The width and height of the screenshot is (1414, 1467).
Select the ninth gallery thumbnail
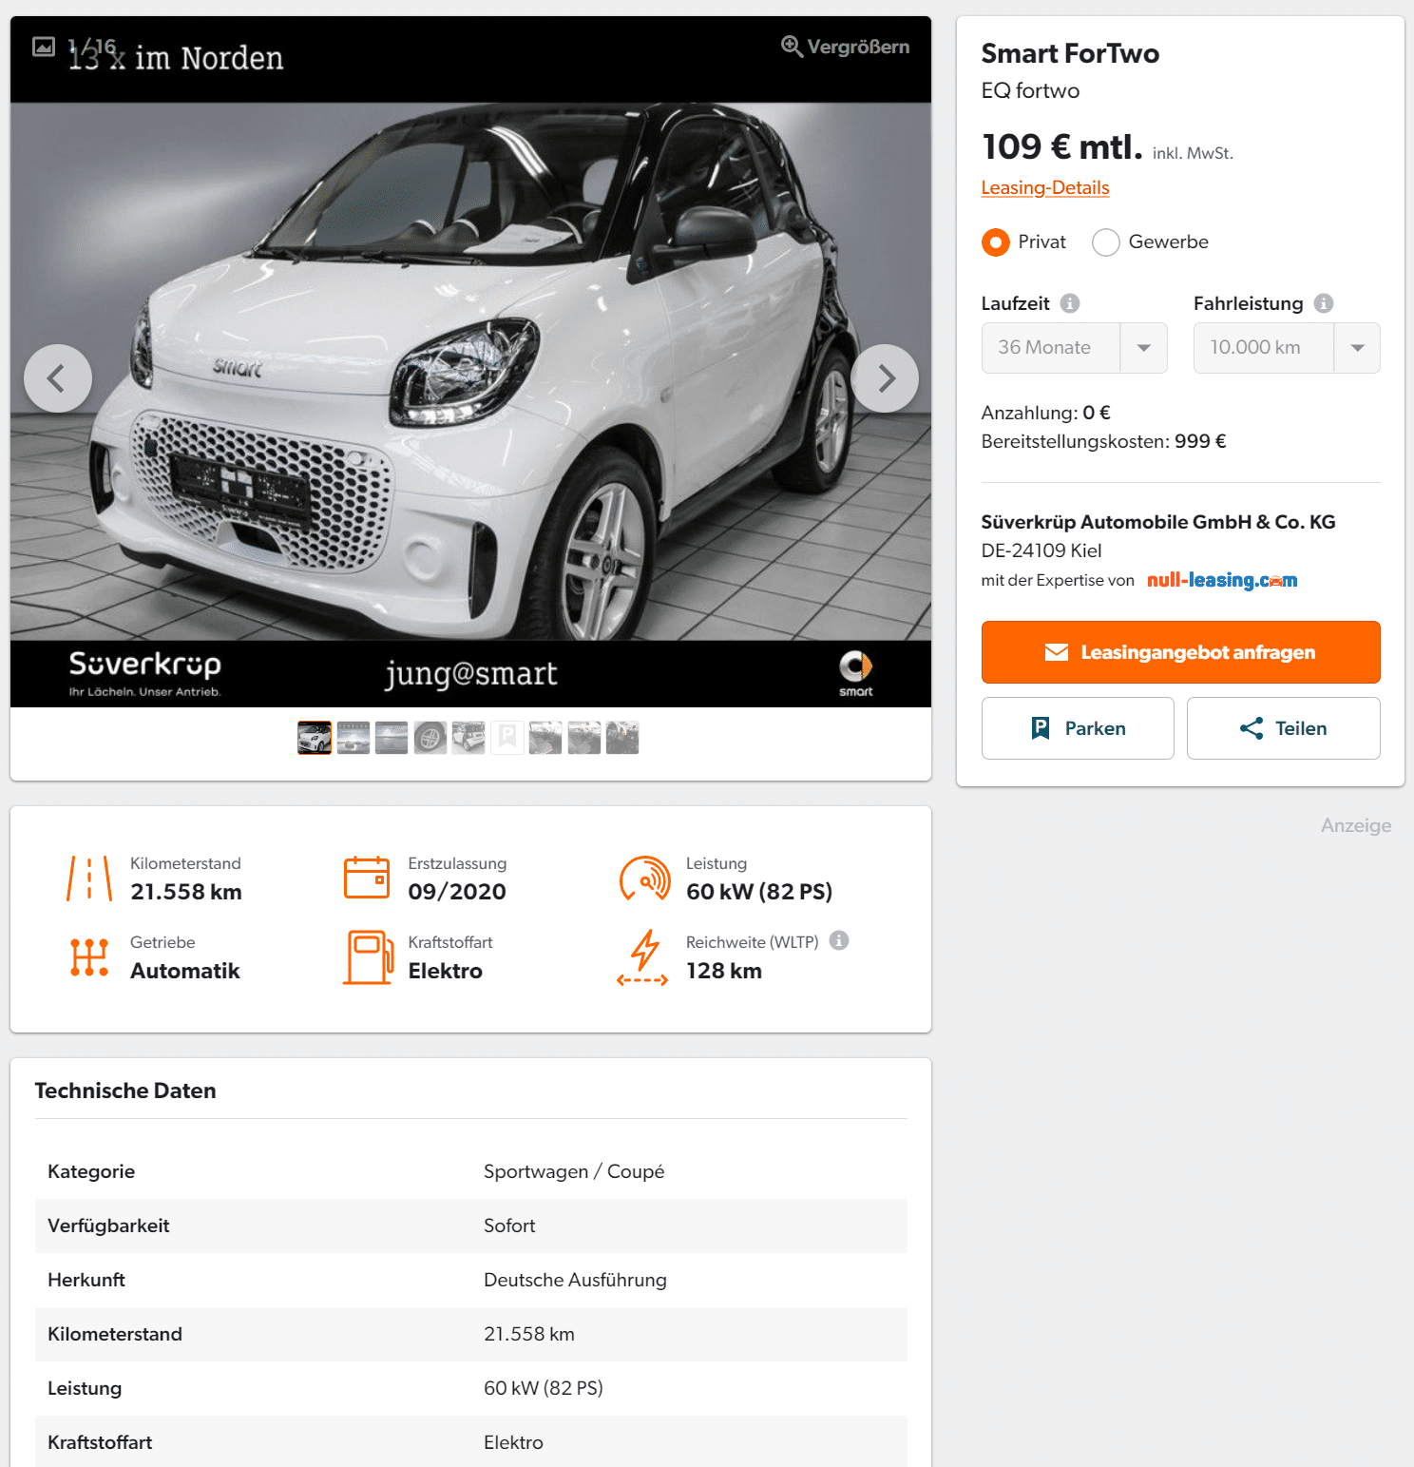[622, 738]
